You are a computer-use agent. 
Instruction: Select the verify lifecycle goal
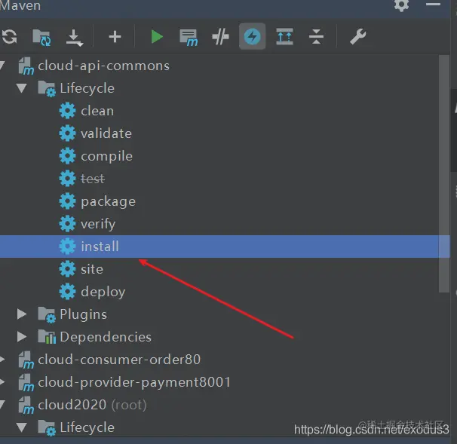98,225
